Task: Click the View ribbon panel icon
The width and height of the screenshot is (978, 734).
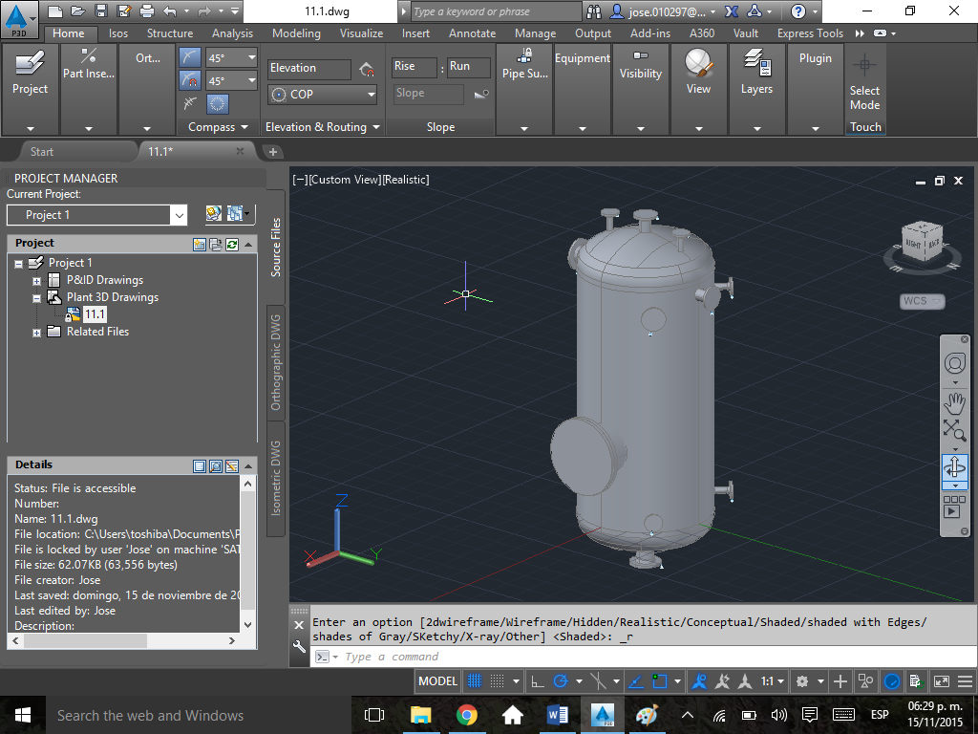Action: click(x=698, y=64)
